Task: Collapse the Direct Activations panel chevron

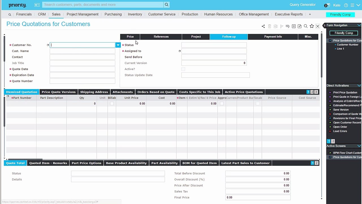Action: [359, 86]
